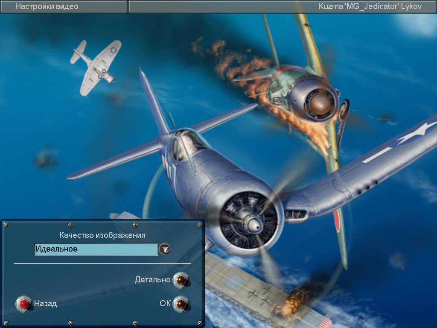Click the 'Назад' label text

[45, 304]
